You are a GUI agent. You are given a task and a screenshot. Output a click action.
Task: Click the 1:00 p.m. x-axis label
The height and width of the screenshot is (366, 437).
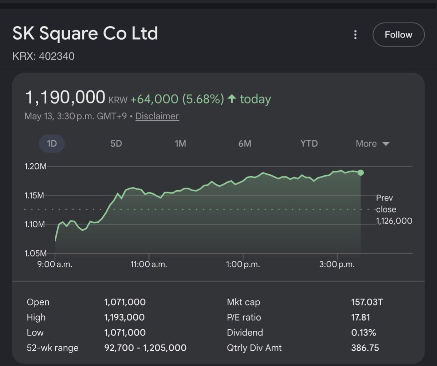pyautogui.click(x=243, y=264)
